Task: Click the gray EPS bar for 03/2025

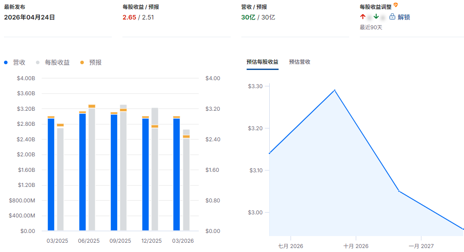Action: point(60,179)
